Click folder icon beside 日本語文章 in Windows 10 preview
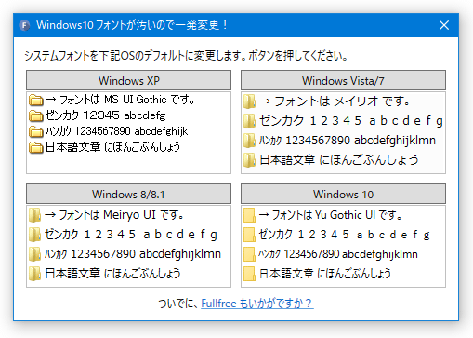 tap(249, 274)
